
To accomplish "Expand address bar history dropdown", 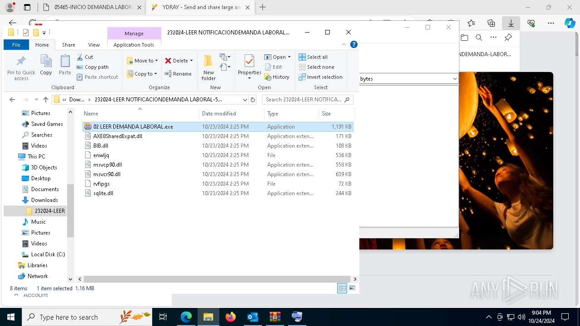I will pos(245,100).
